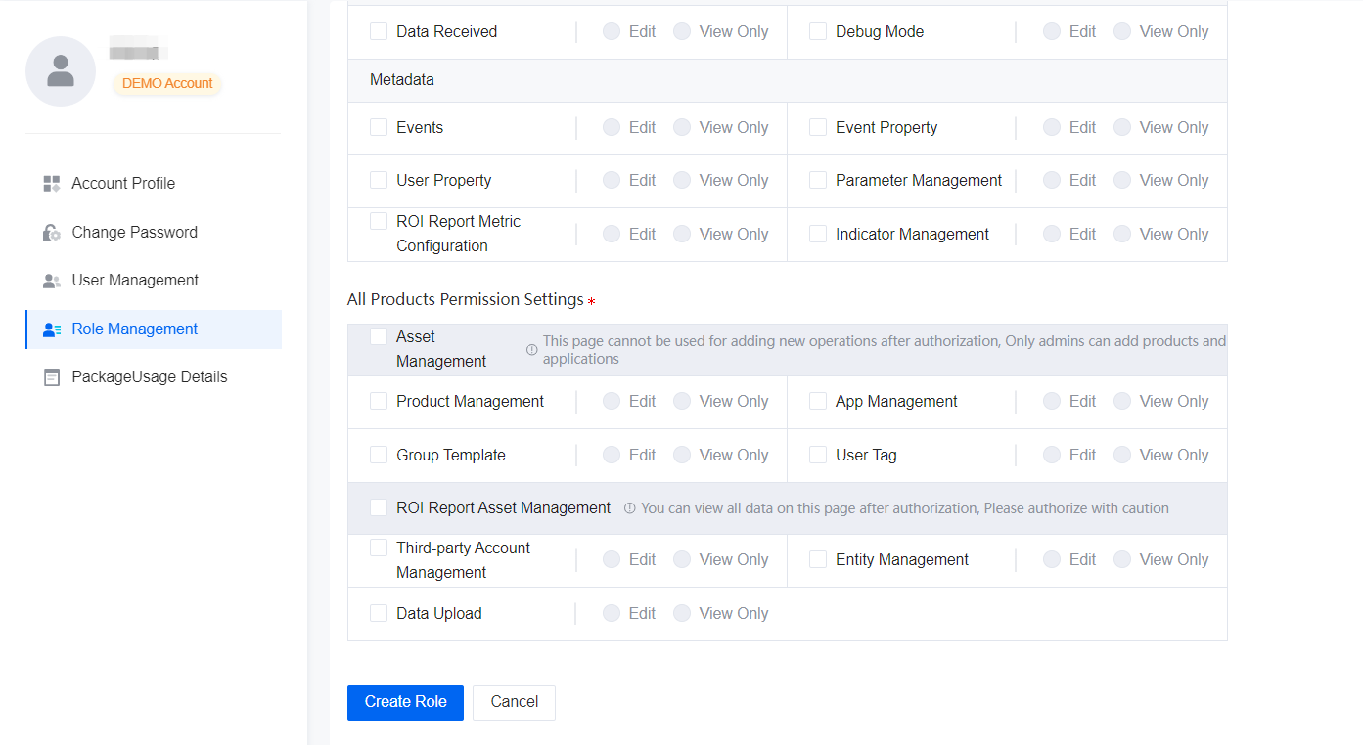This screenshot has height=745, width=1363.
Task: Click the Change Password lock icon
Action: tap(51, 232)
